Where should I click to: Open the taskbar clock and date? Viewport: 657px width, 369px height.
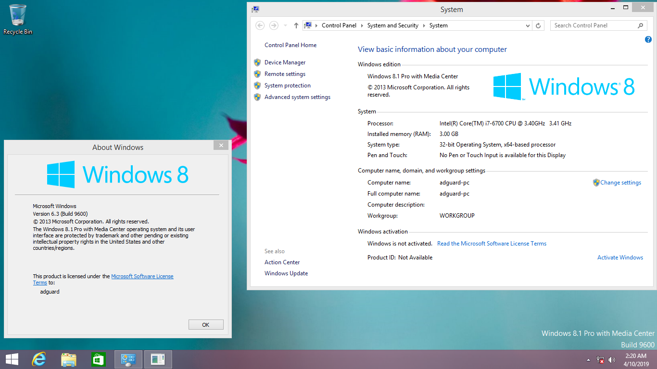coord(636,359)
